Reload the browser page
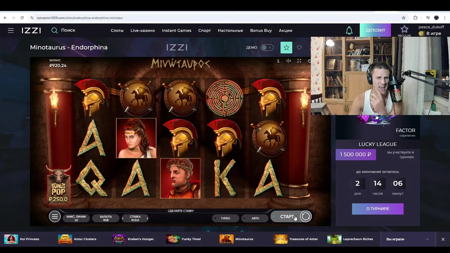Viewport: 450px width, 253px height. 22,18
